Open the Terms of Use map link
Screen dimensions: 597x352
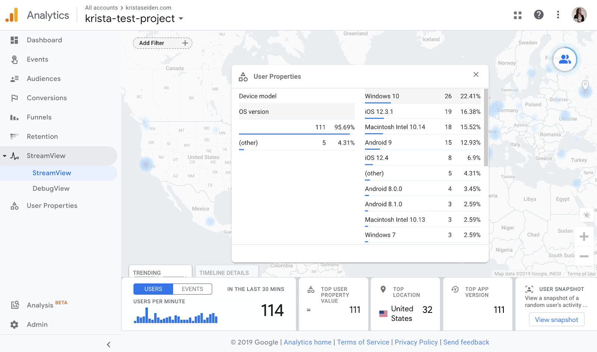581,274
